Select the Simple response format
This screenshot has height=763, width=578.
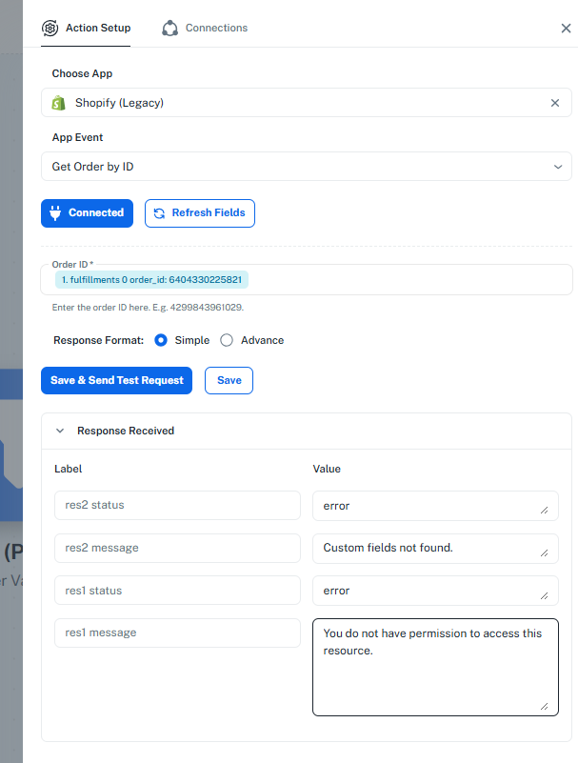point(161,340)
